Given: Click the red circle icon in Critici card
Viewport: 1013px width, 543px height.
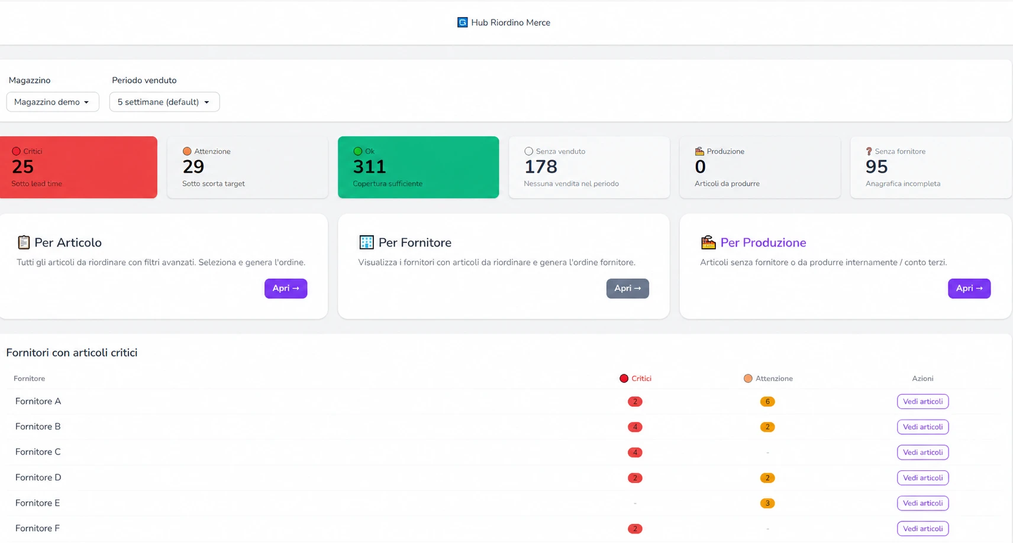Looking at the screenshot, I should [x=17, y=151].
